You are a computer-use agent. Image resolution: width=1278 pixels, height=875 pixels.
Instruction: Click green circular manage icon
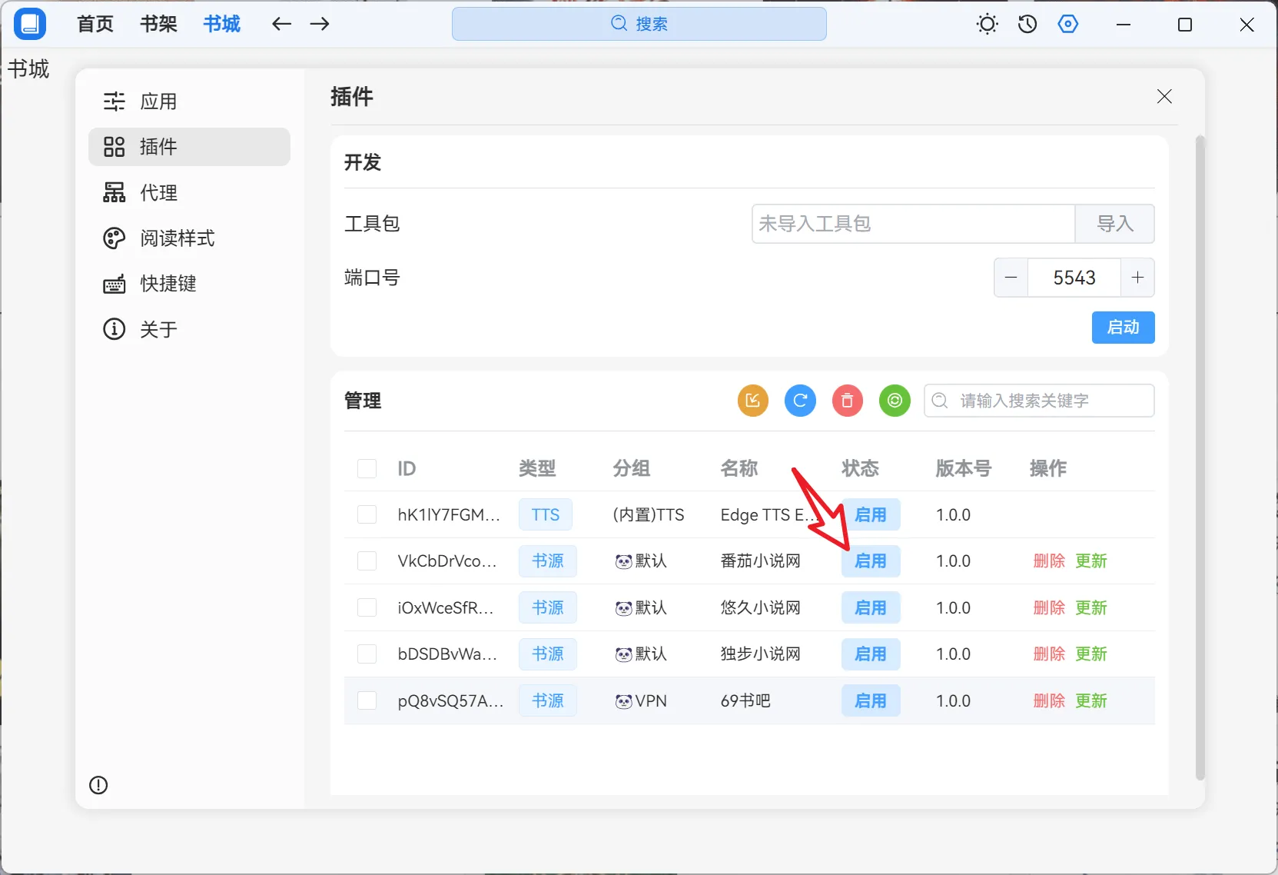895,401
